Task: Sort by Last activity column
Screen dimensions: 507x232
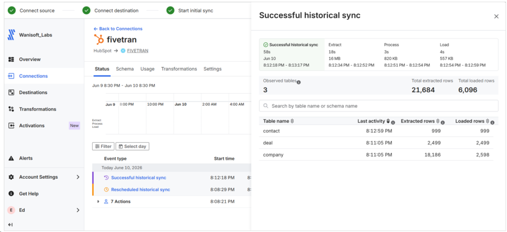Action: tap(373, 121)
